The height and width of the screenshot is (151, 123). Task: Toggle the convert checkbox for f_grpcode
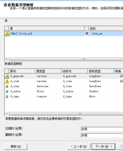pos(121,76)
